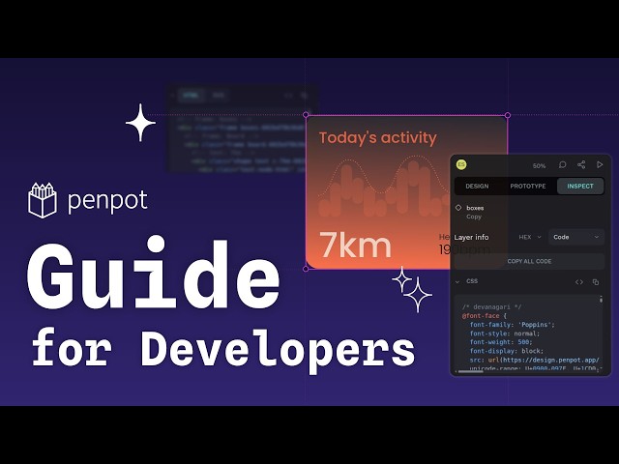
Task: Open the HEX color format dropdown
Action: tap(529, 237)
